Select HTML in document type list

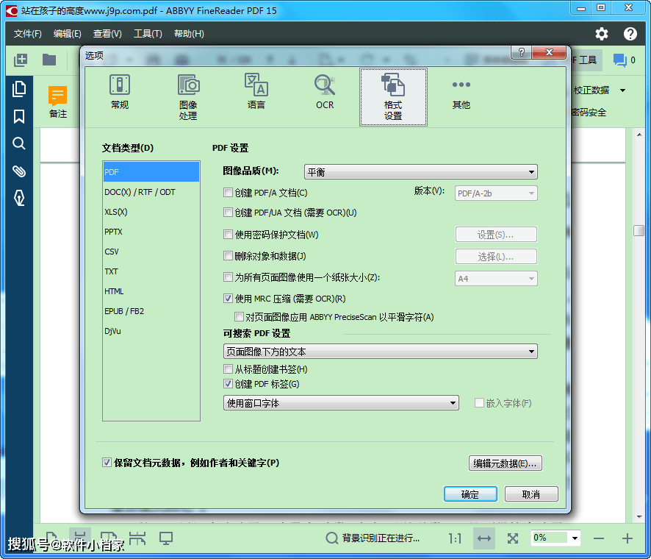(x=151, y=291)
